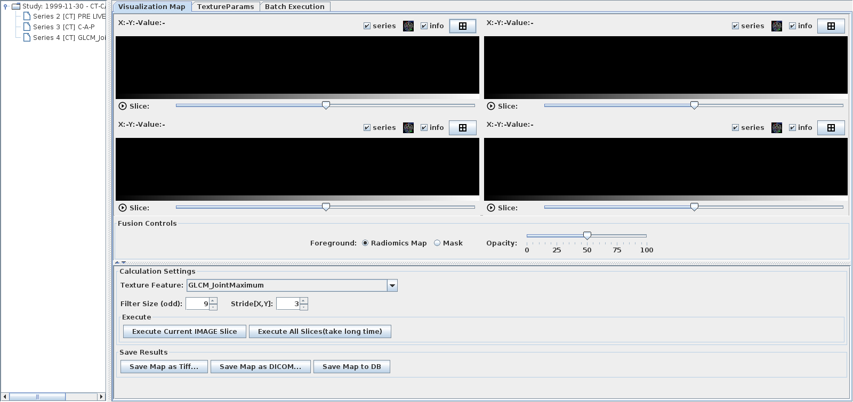Open the Texture Feature dropdown
Image resolution: width=853 pixels, height=402 pixels.
point(392,285)
